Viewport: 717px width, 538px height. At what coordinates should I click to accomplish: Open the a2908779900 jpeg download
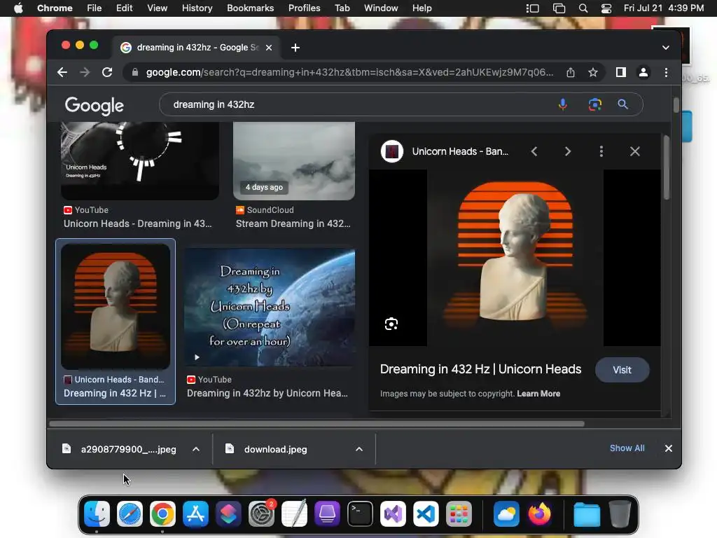[129, 449]
